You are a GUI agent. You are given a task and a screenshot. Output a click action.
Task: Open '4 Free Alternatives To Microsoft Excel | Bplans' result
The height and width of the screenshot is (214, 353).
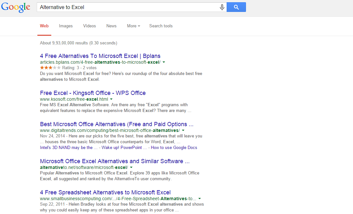[100, 56]
